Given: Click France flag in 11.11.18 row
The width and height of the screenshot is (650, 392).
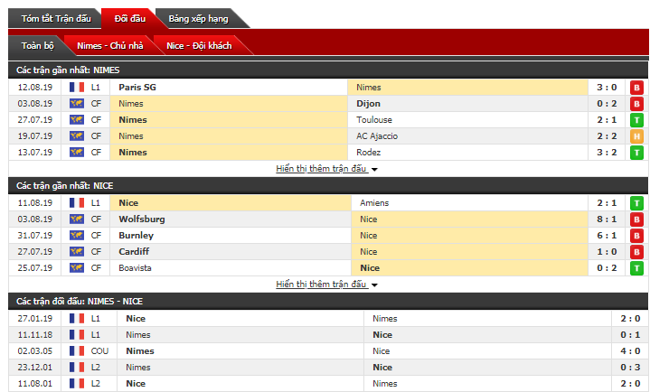Looking at the screenshot, I should coord(77,335).
